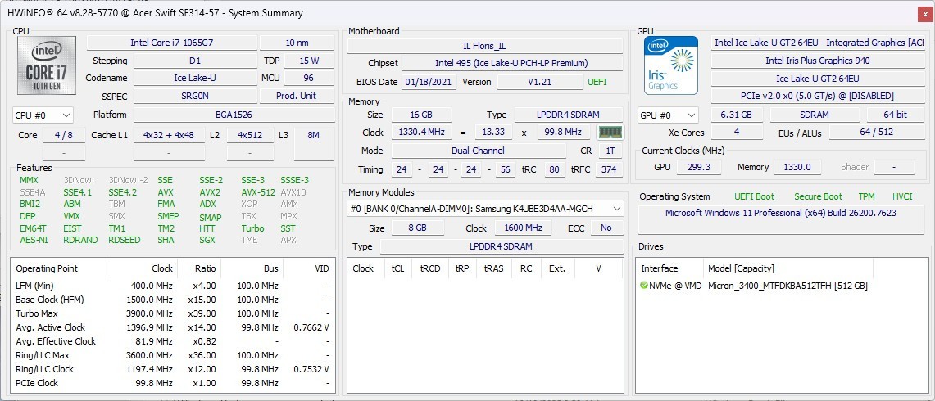
Task: Click the tRC value 80
Action: pos(555,170)
